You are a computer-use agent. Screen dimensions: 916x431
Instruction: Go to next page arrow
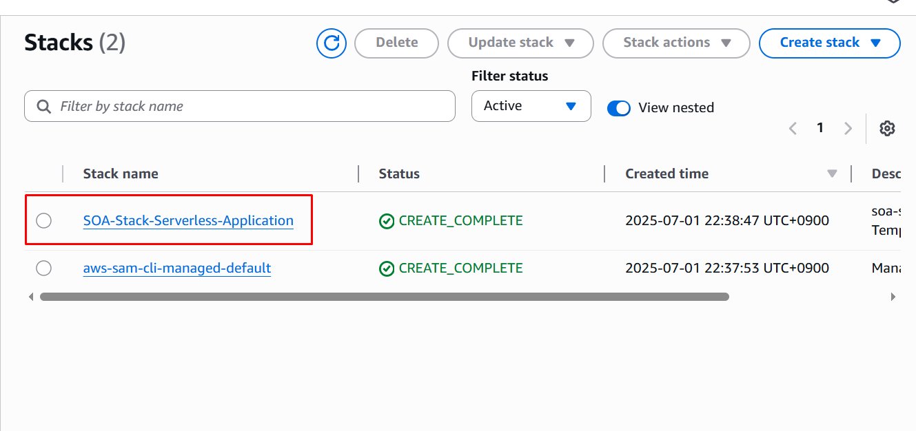[848, 128]
